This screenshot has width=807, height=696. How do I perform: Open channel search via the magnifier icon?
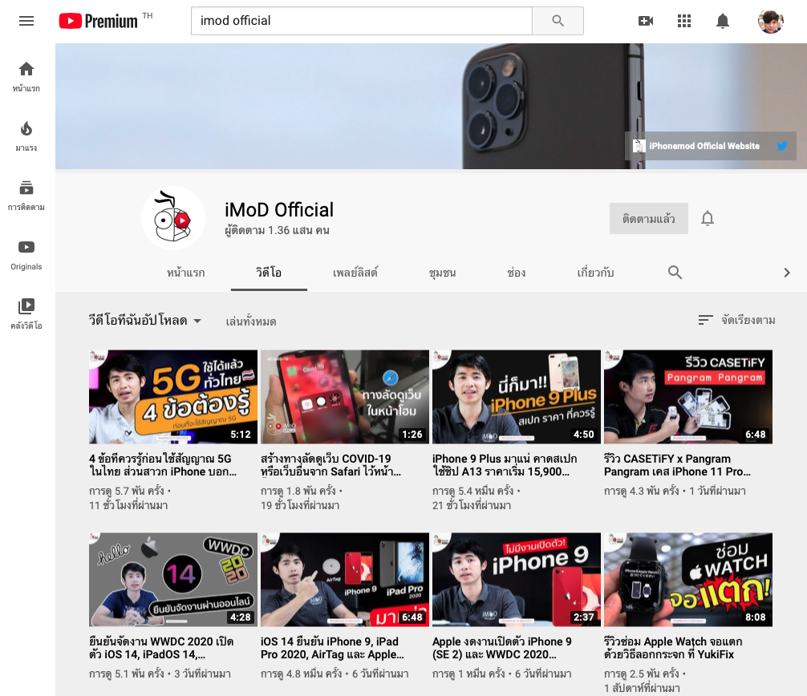[675, 273]
